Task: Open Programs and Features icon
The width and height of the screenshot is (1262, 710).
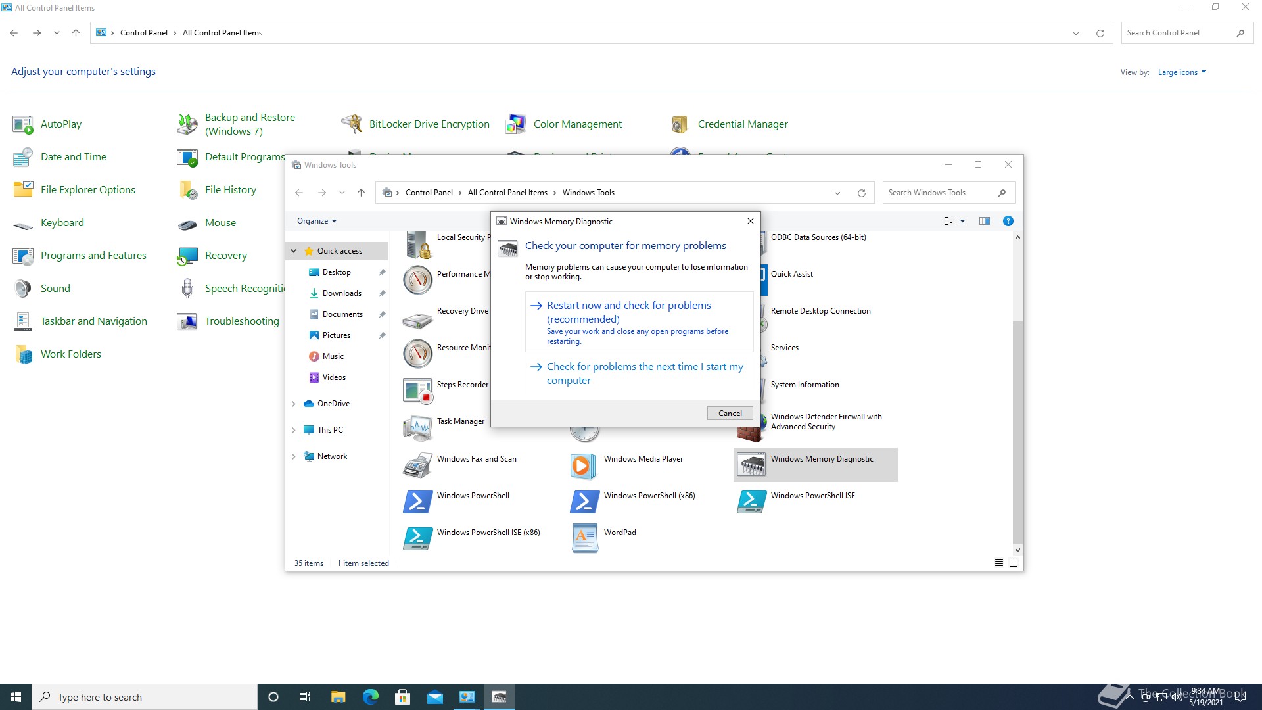Action: click(x=23, y=256)
